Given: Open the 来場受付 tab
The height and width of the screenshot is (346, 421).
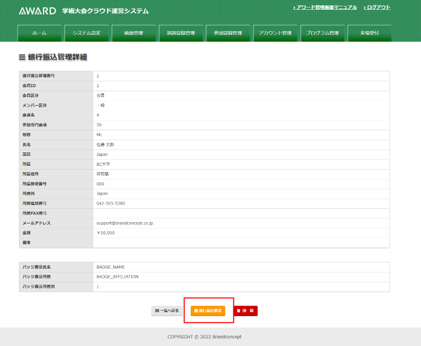Looking at the screenshot, I should [369, 33].
